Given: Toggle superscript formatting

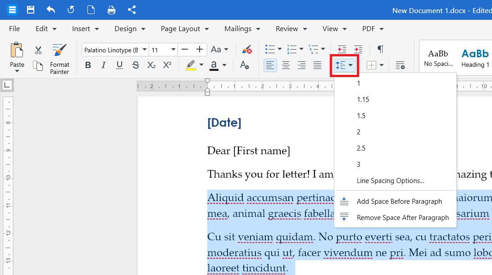Looking at the screenshot, I should pyautogui.click(x=167, y=65).
